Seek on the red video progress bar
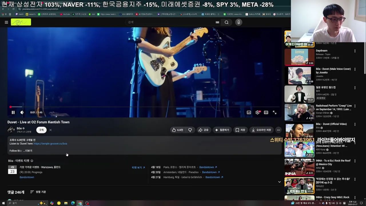The height and width of the screenshot is (206, 366). click(144, 107)
